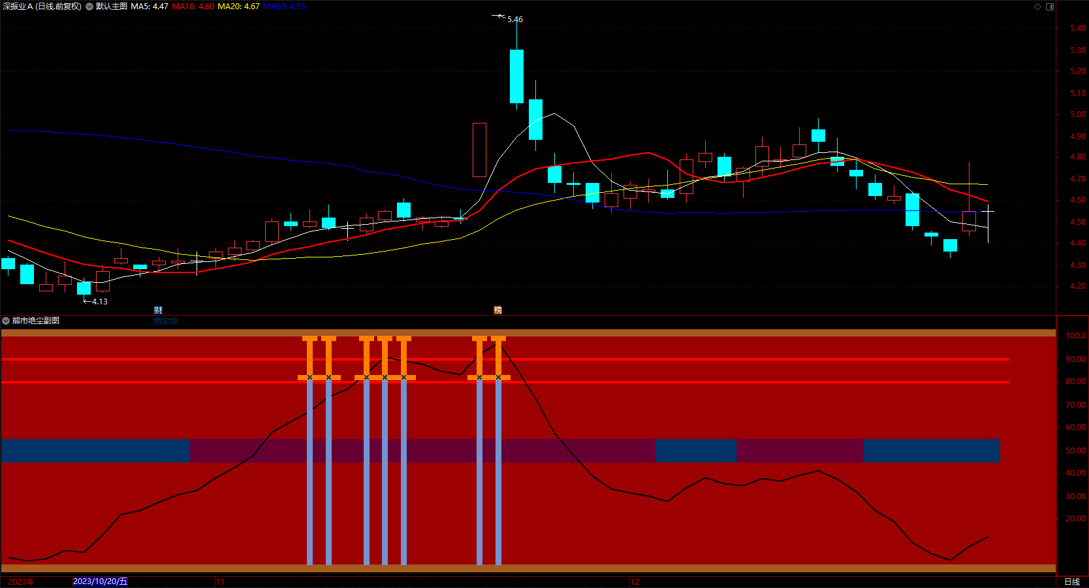
Task: Select the MA20: 4.67 indicator label
Action: (238, 7)
